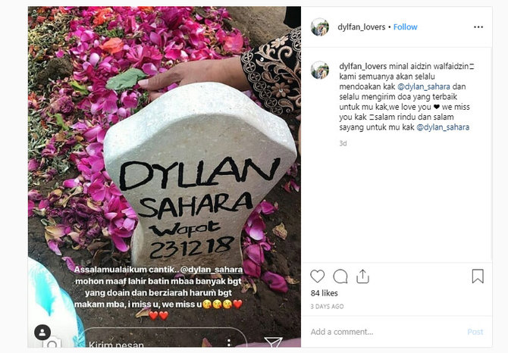508x353 pixels.
Task: Open the three-dot more options menu
Action: pos(478,27)
